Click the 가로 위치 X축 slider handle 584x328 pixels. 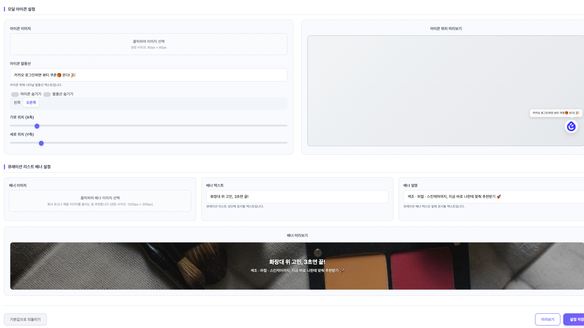(x=37, y=126)
